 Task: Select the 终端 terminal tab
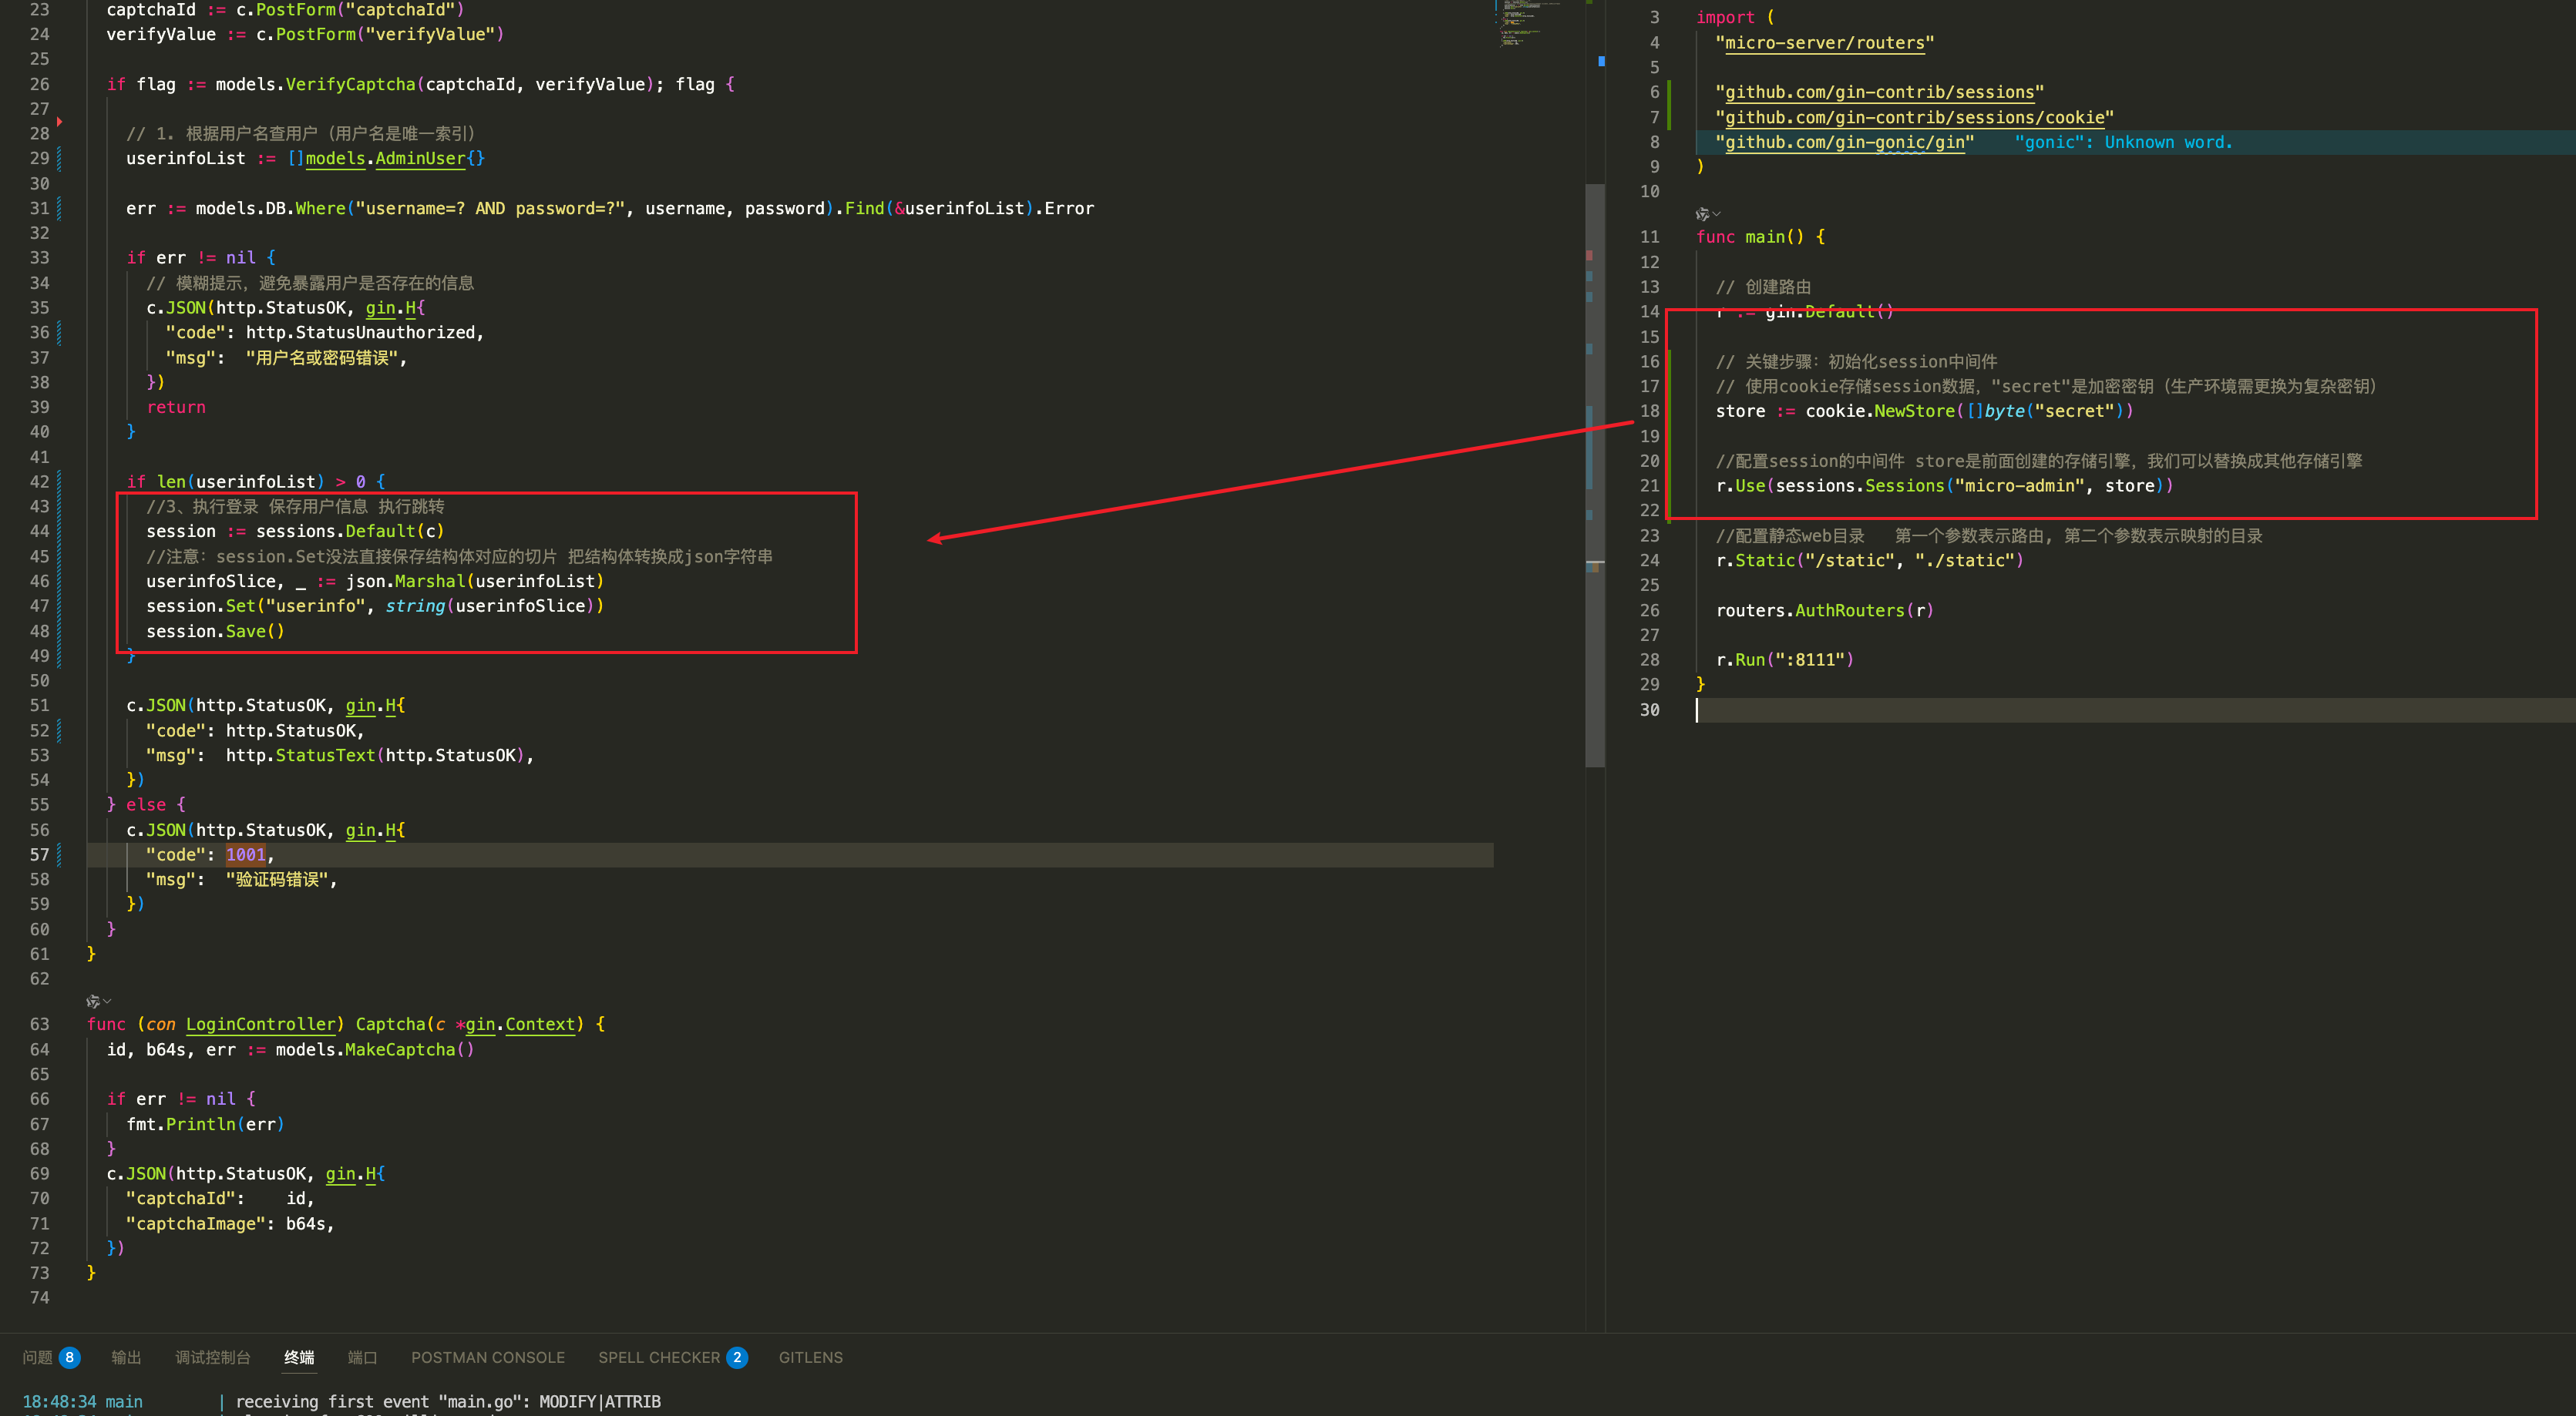pyautogui.click(x=299, y=1357)
